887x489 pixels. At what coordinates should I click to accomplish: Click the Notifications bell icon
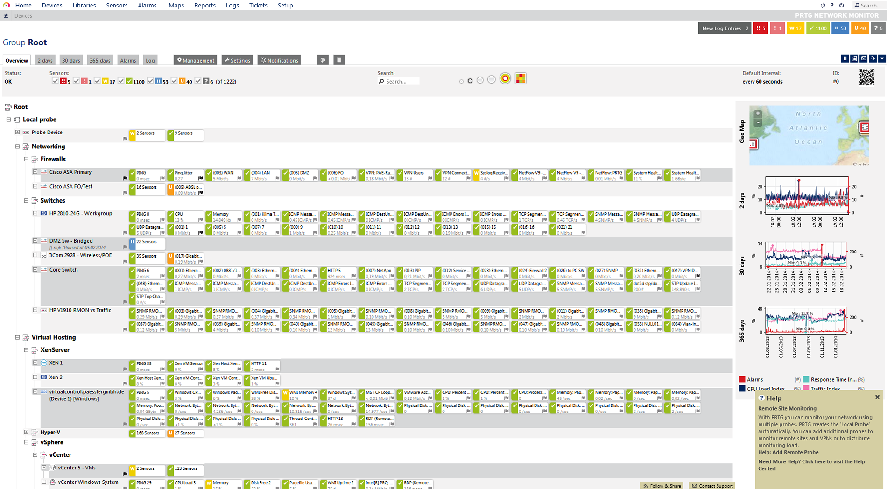click(x=279, y=60)
